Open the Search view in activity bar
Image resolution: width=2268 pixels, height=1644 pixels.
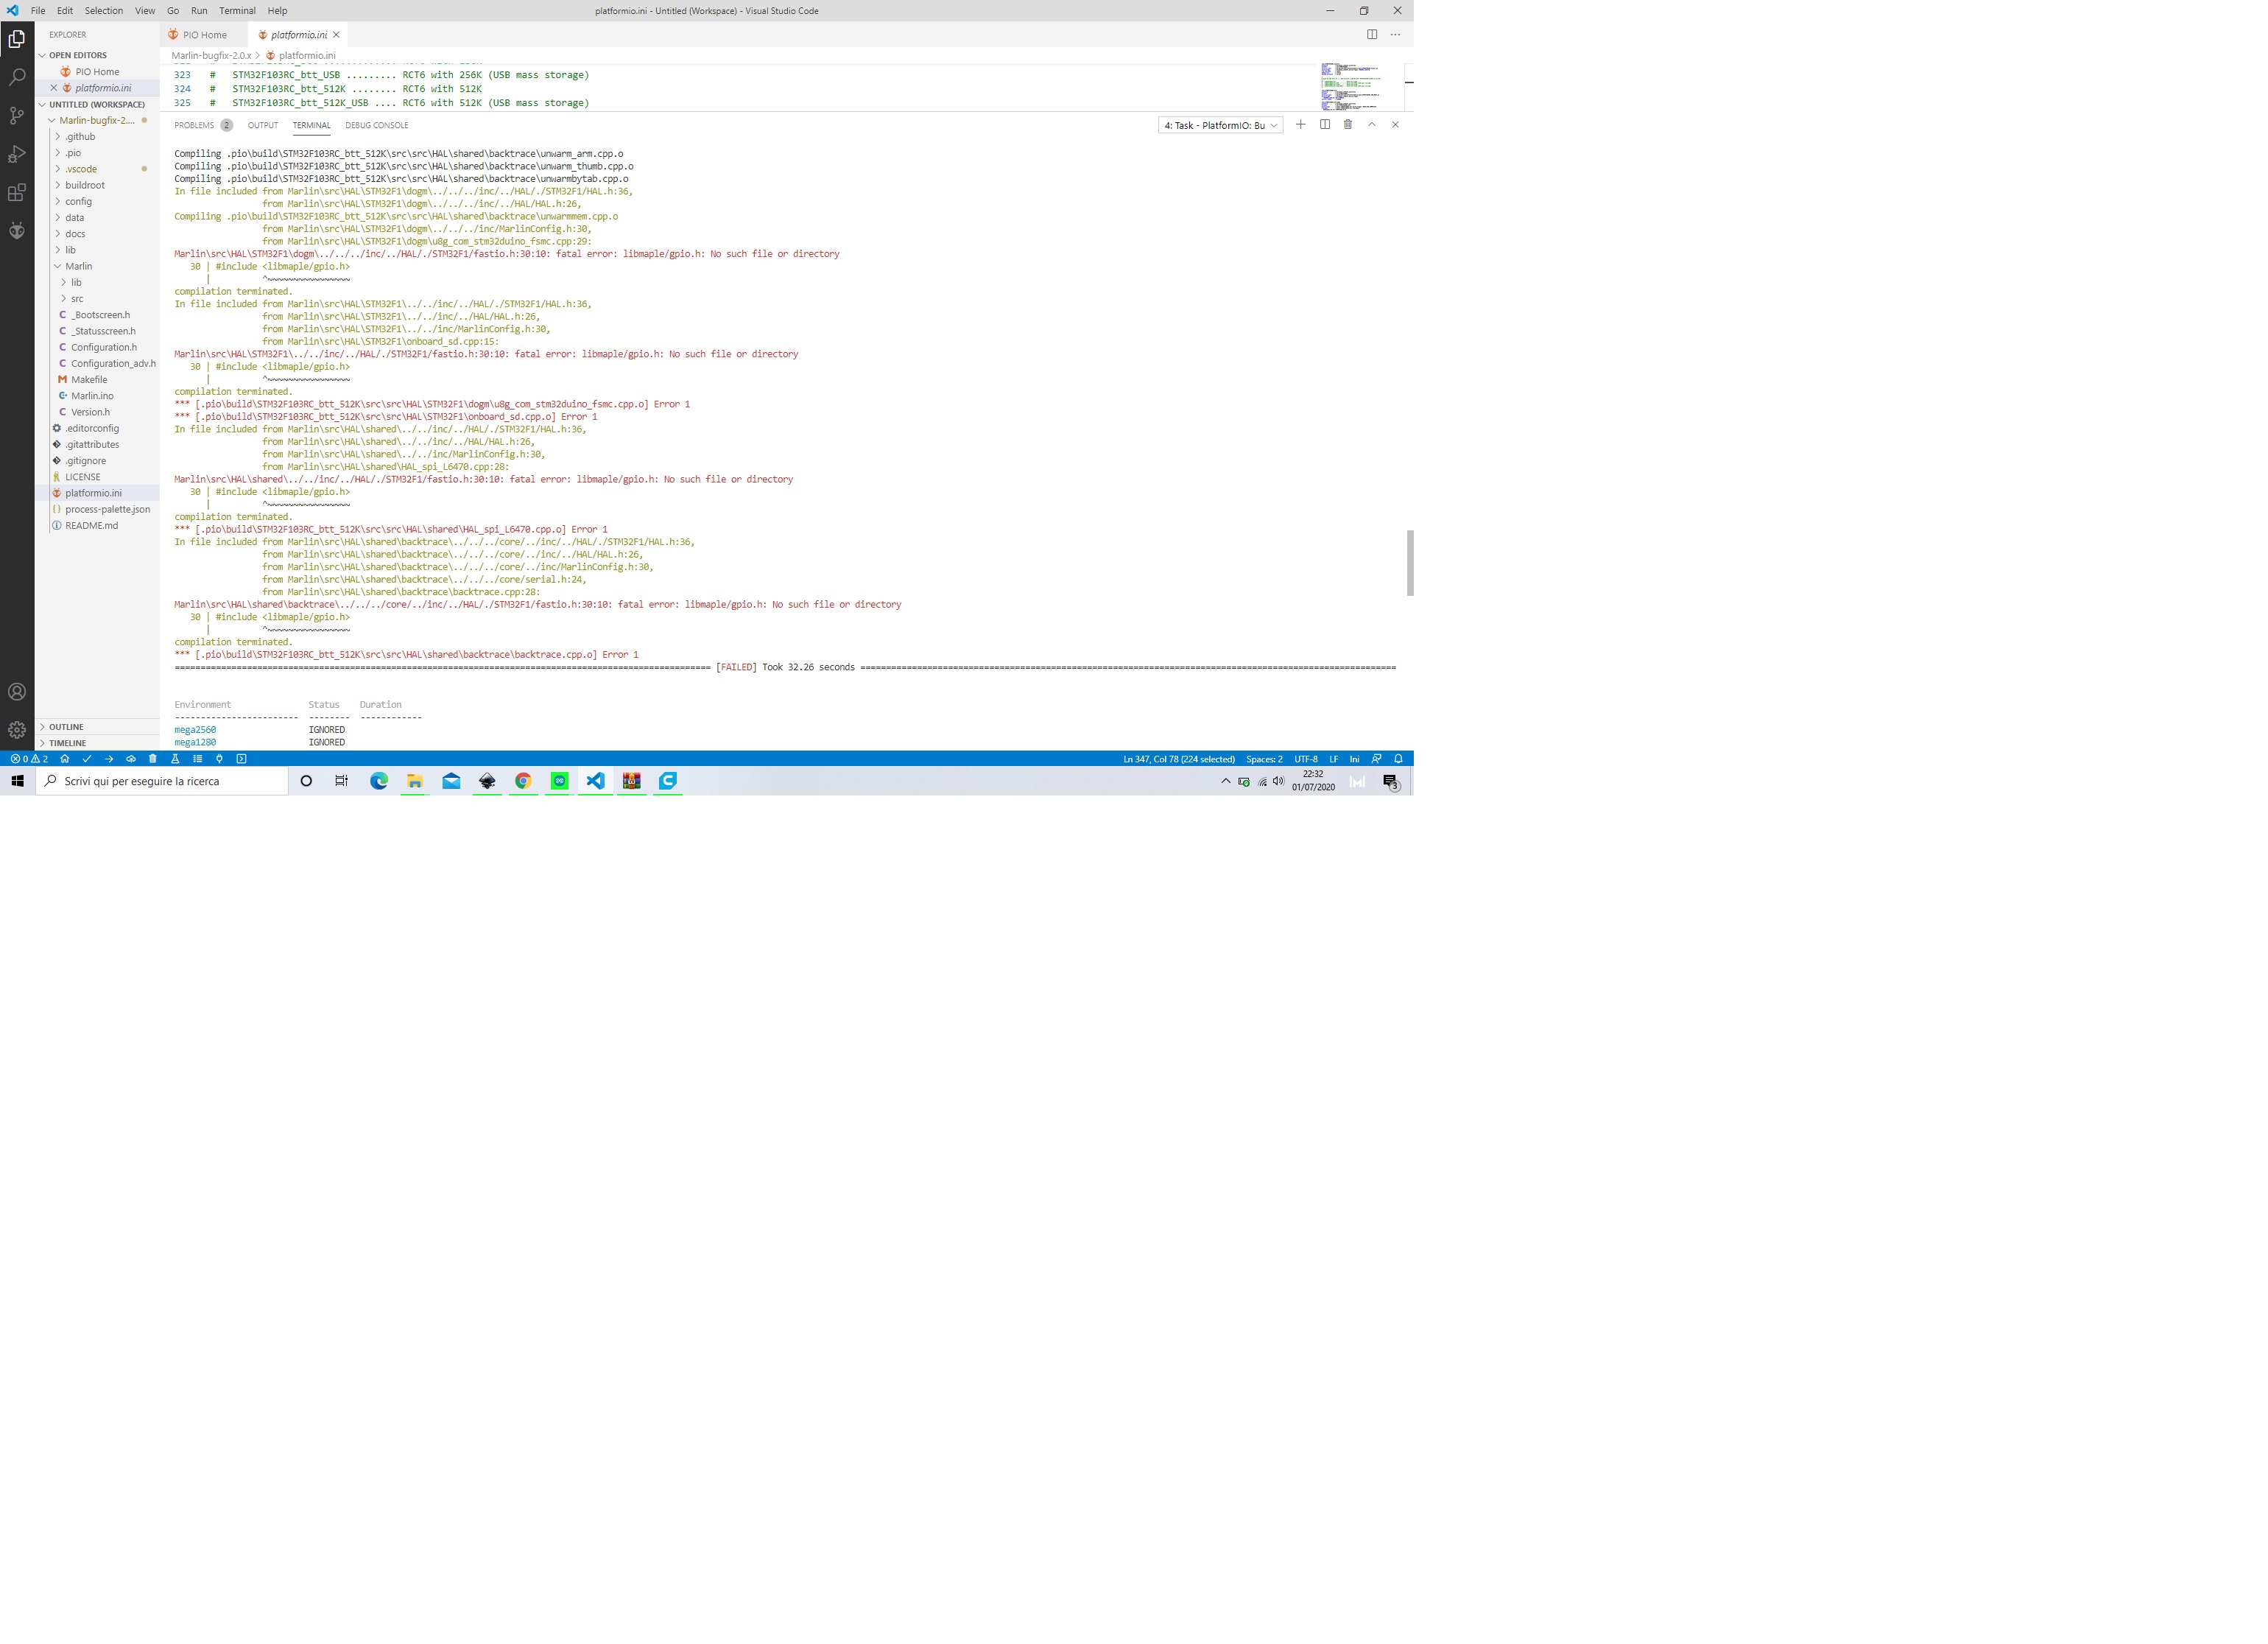pyautogui.click(x=17, y=77)
